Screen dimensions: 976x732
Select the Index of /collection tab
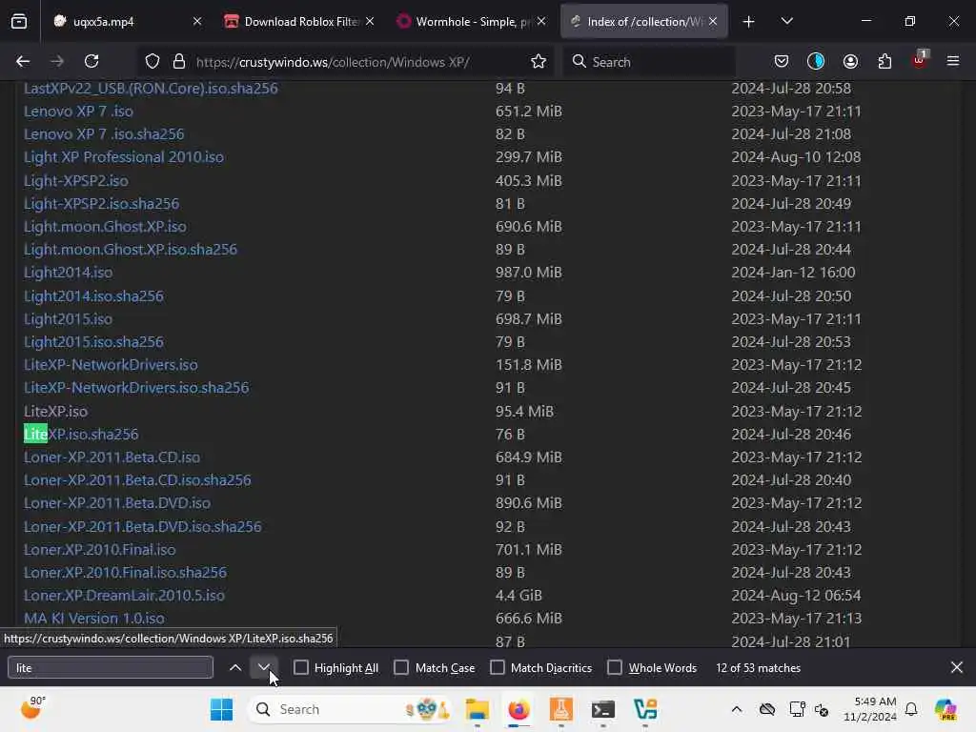click(644, 22)
